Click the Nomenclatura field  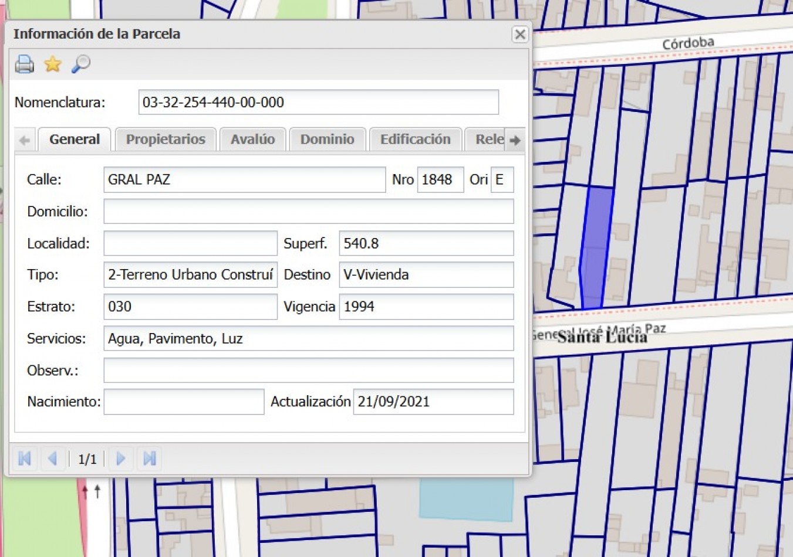point(319,102)
